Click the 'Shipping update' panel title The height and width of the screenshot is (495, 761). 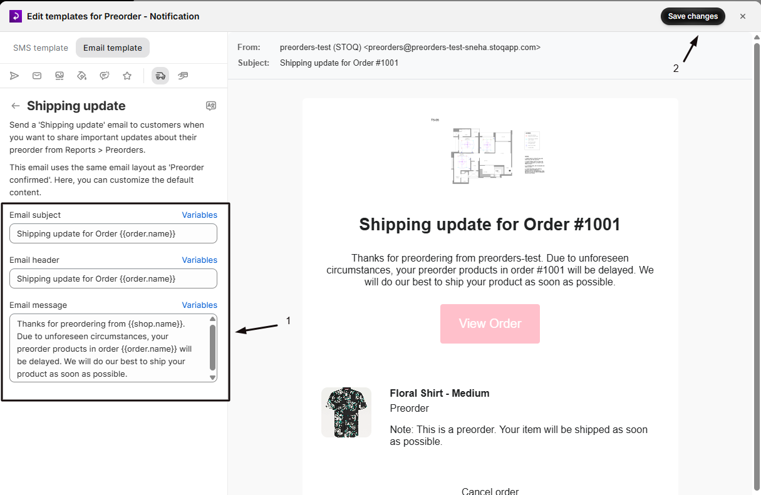(76, 106)
